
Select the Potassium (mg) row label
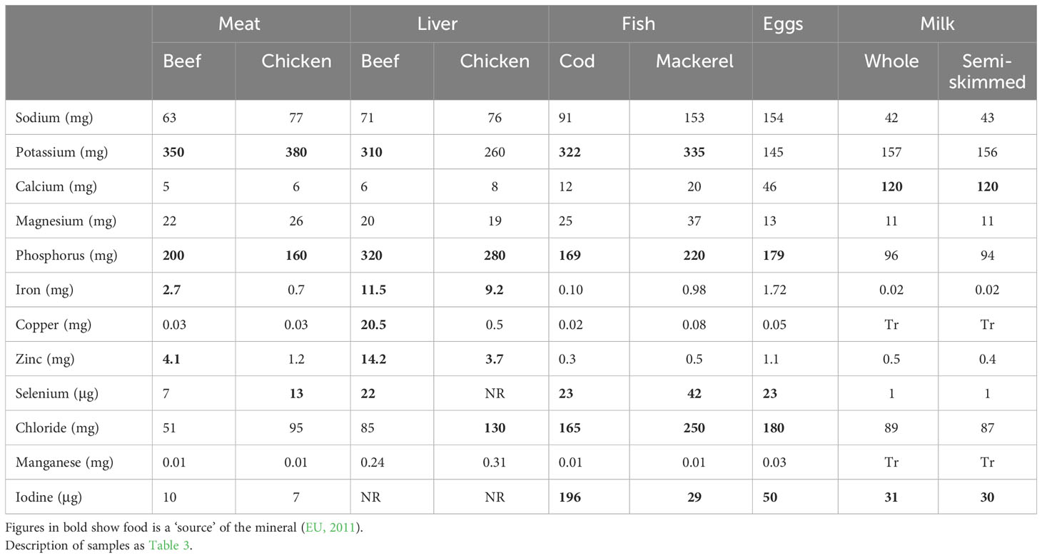(x=61, y=152)
